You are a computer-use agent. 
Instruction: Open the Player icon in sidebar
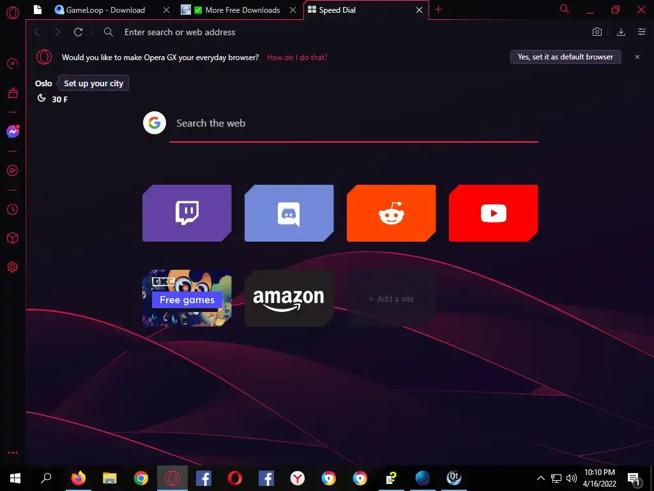click(x=13, y=170)
